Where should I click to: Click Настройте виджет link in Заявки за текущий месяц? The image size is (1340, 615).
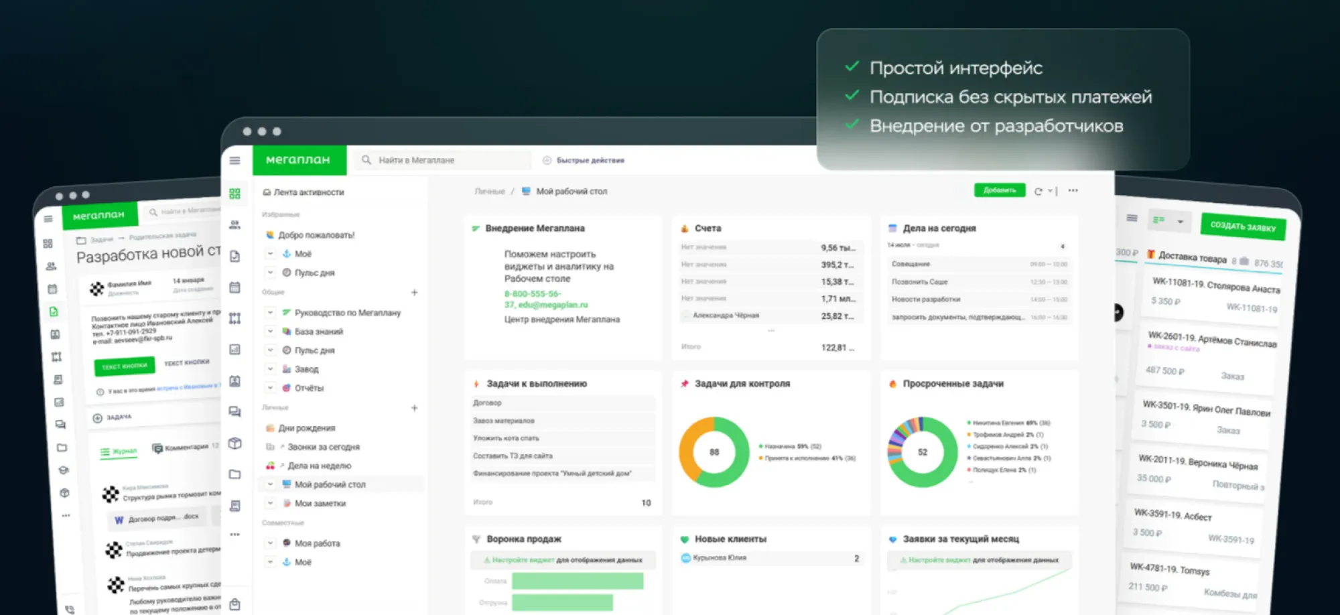pos(939,560)
